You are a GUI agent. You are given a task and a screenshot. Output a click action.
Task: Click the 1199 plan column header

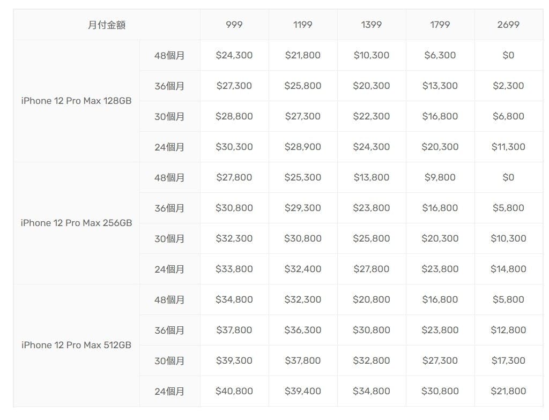pos(303,25)
